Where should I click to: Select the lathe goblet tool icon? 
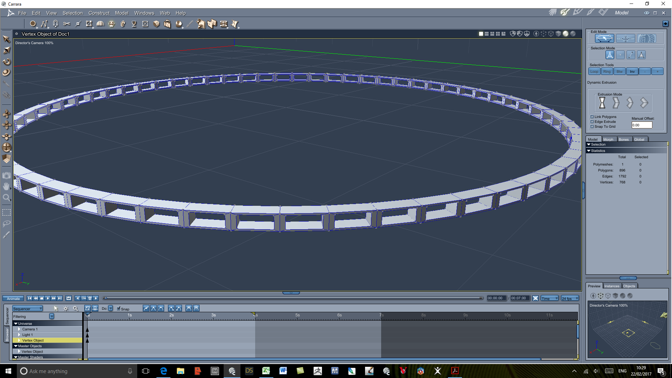click(134, 24)
